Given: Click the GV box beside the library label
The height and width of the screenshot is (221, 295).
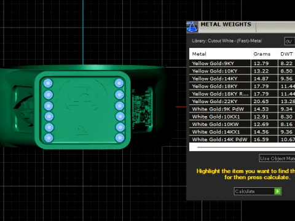Looking at the screenshot, I should coord(289,41).
